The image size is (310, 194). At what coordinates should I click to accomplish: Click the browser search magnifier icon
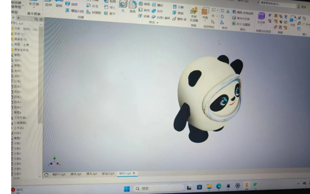tap(36, 19)
